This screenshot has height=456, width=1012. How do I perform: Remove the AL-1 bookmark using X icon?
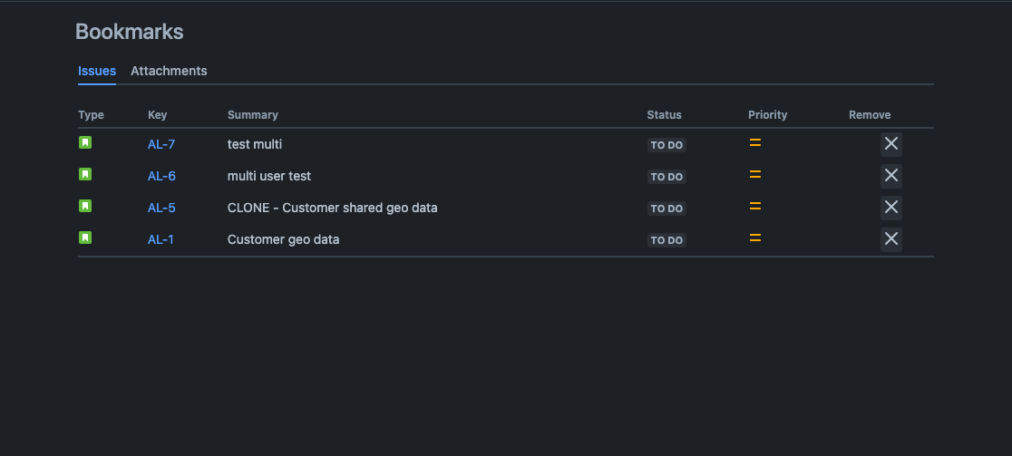[x=890, y=239]
